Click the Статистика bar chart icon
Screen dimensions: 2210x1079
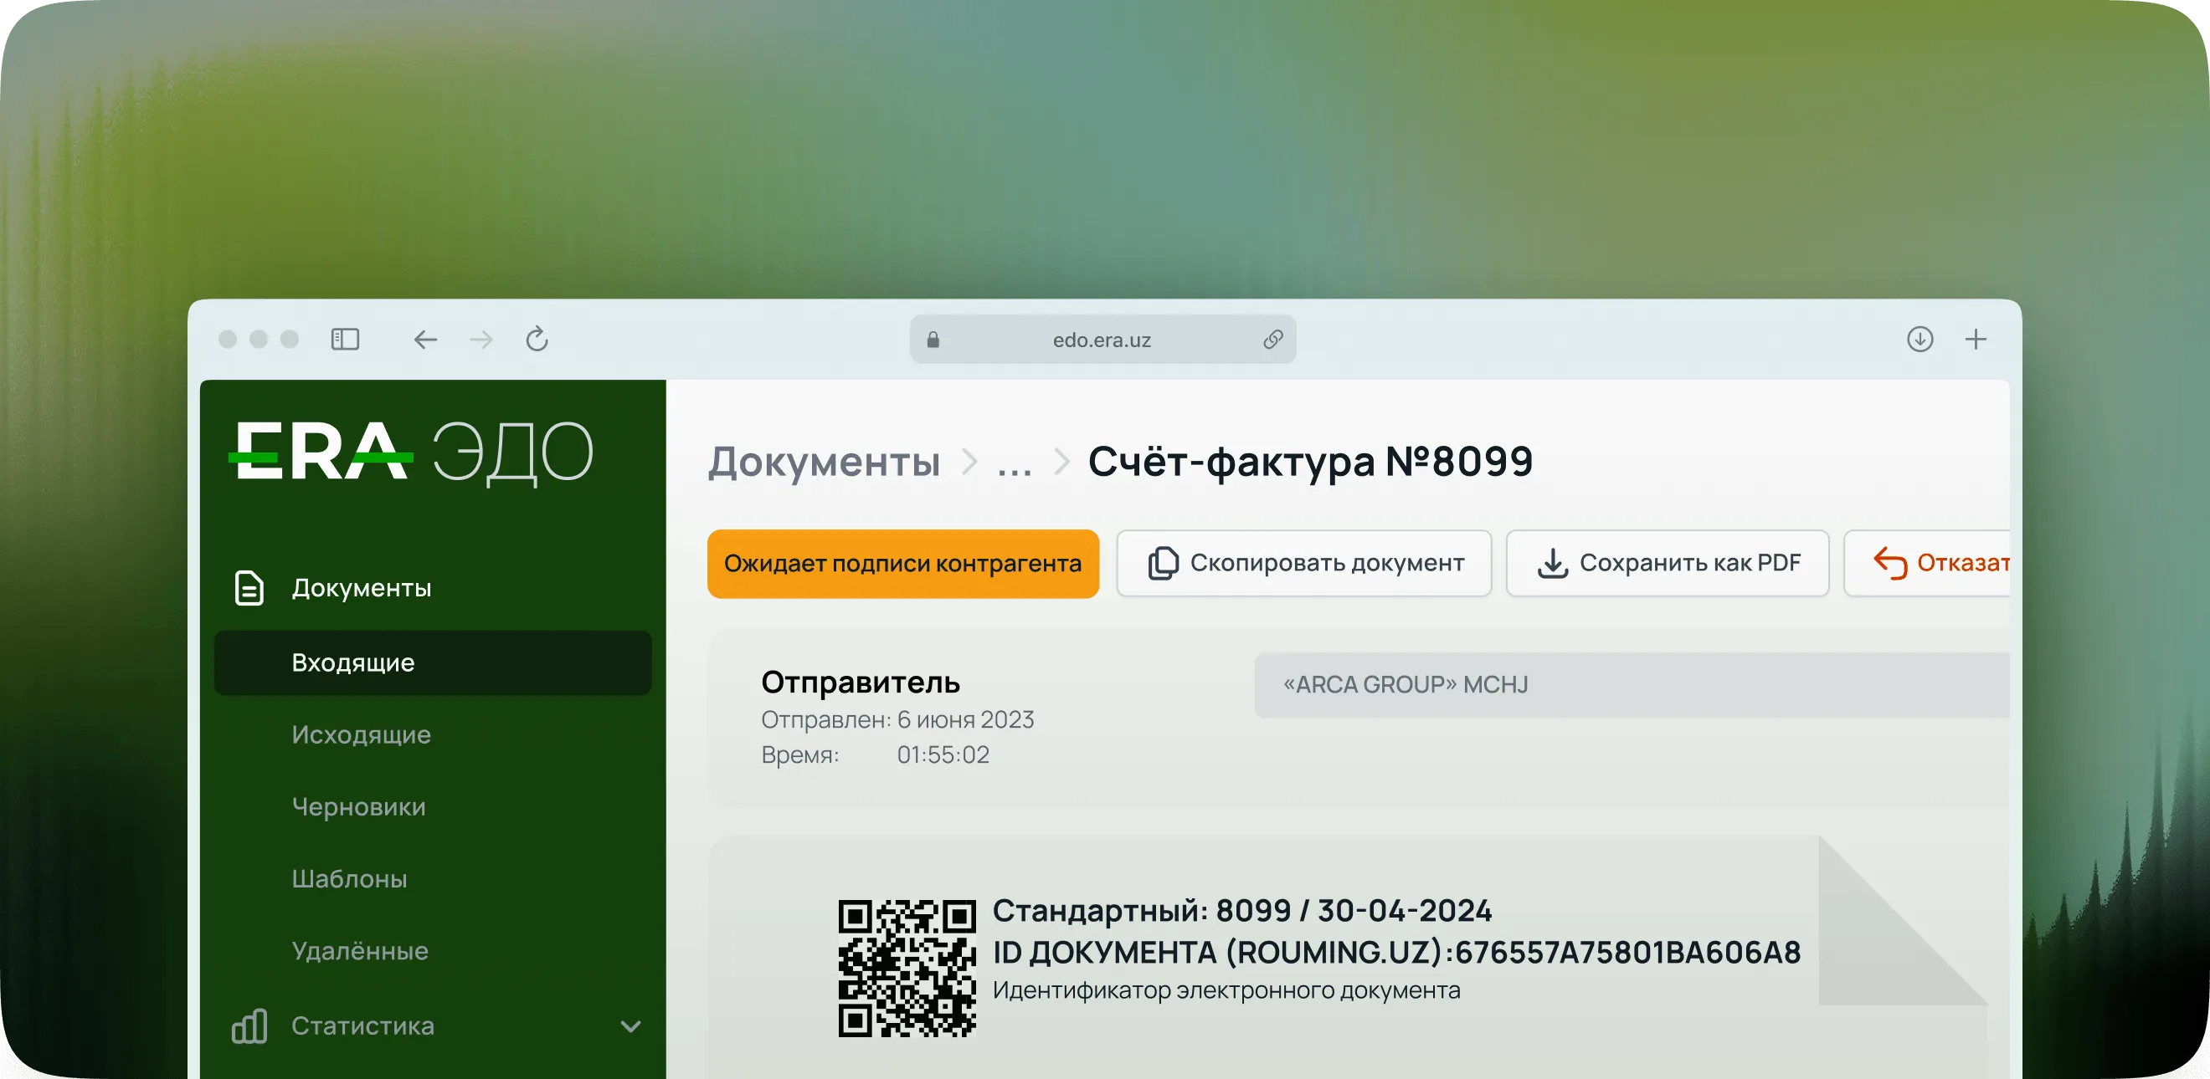click(249, 1025)
